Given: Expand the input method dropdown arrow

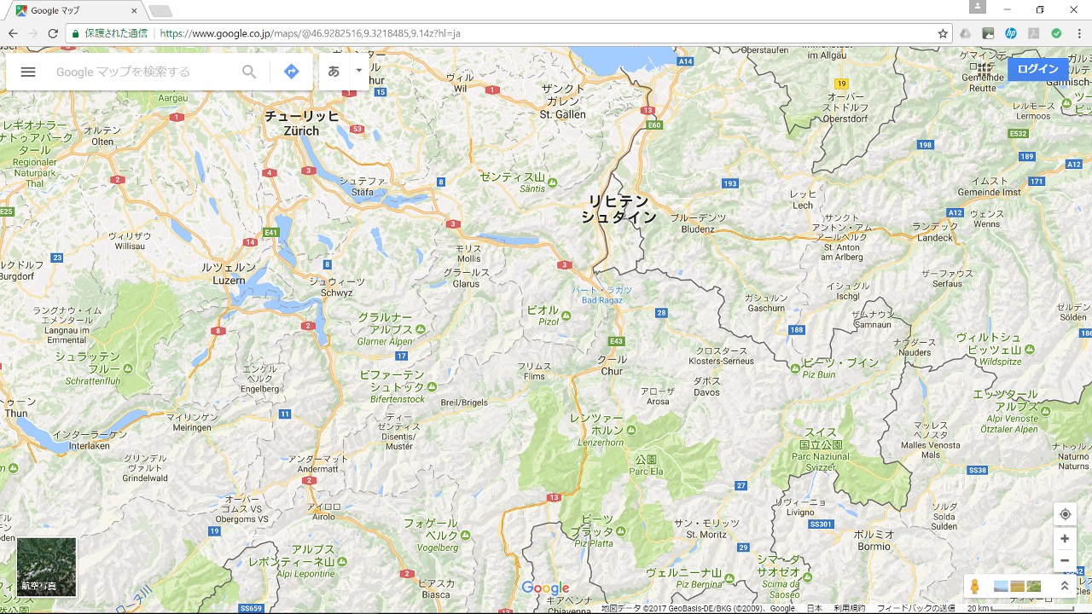Looking at the screenshot, I should (x=359, y=71).
